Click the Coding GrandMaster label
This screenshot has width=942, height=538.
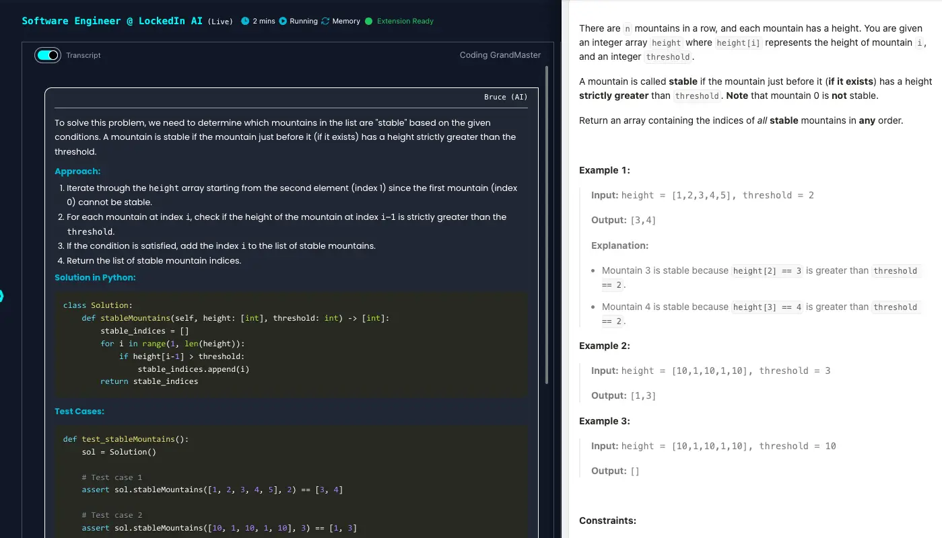point(500,55)
